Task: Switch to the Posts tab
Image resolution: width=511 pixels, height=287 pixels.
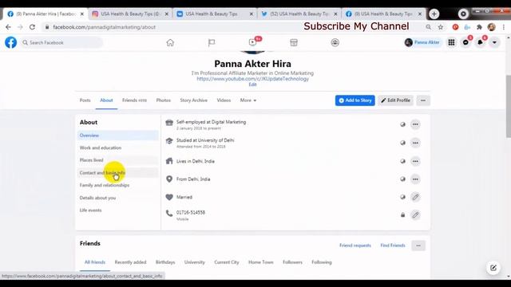Action: 85,100
